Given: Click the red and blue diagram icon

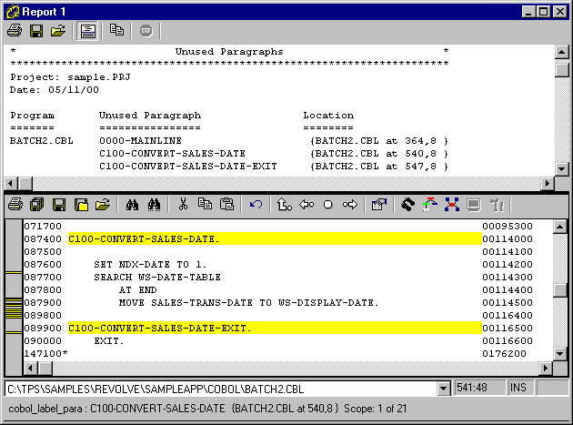Looking at the screenshot, I should (452, 204).
